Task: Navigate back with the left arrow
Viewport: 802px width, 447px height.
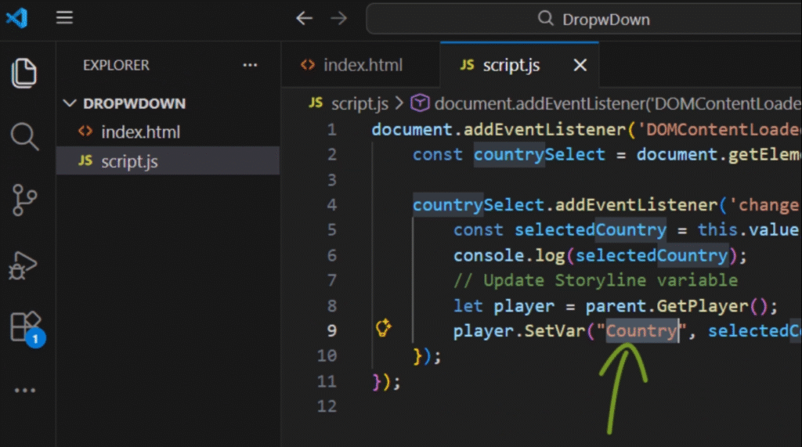Action: (x=304, y=19)
